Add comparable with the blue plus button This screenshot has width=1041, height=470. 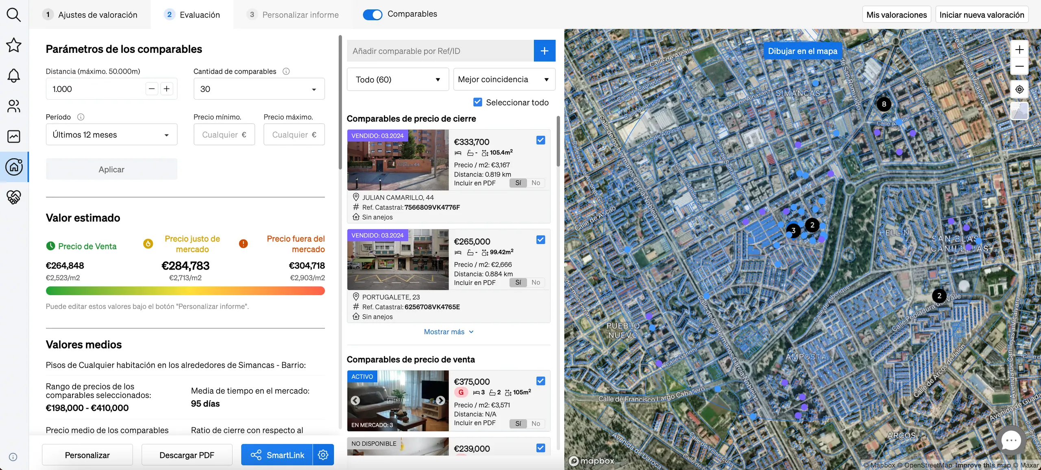click(x=544, y=51)
